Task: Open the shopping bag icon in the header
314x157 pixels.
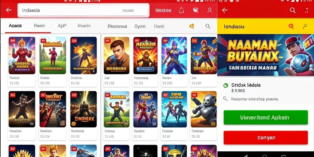Action: 181,10
